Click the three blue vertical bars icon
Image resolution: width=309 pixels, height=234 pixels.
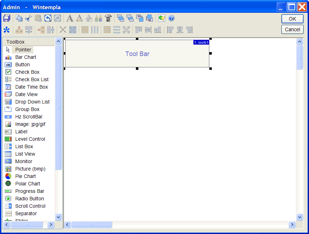click(x=95, y=30)
